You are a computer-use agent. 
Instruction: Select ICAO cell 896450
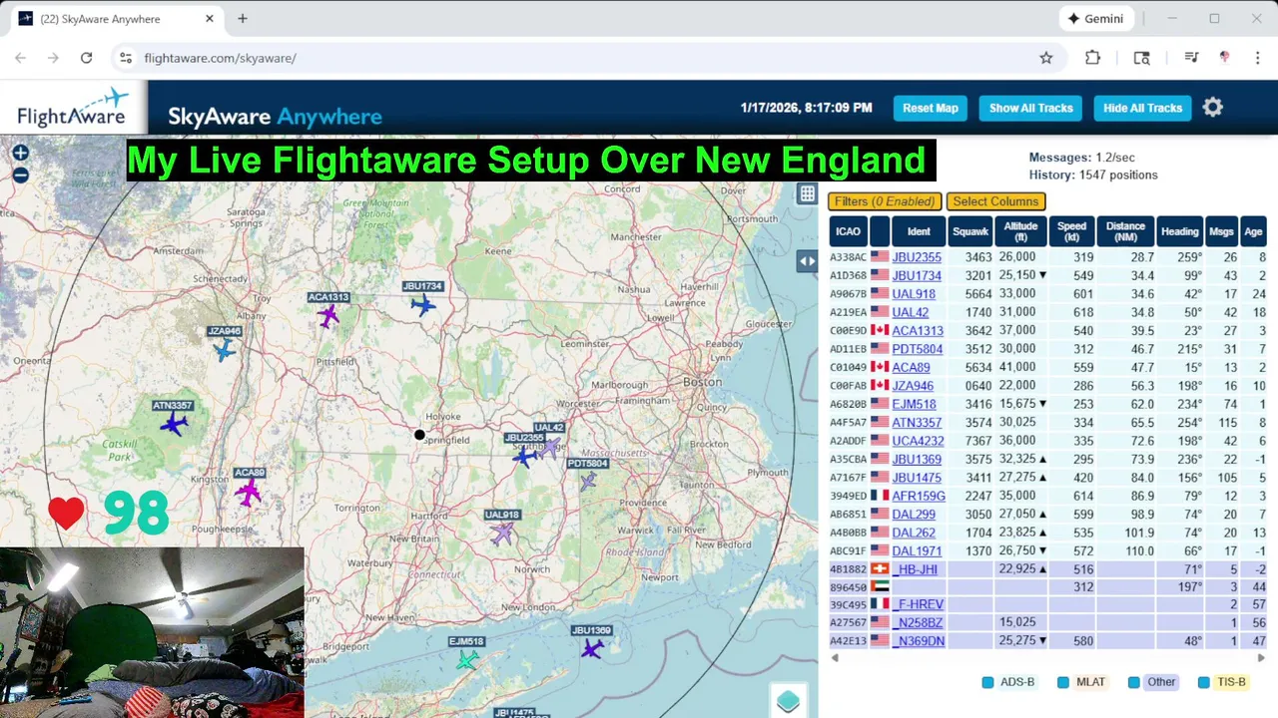coord(848,587)
